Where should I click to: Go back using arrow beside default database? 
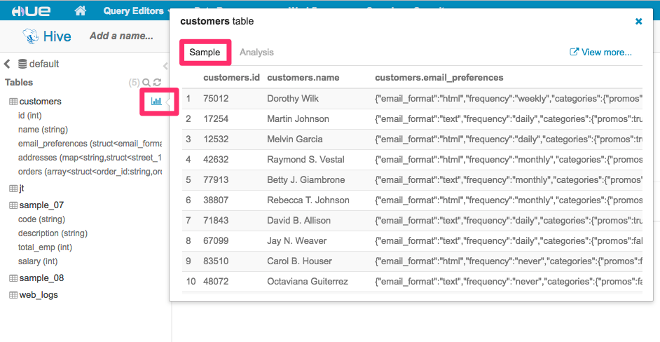point(7,64)
